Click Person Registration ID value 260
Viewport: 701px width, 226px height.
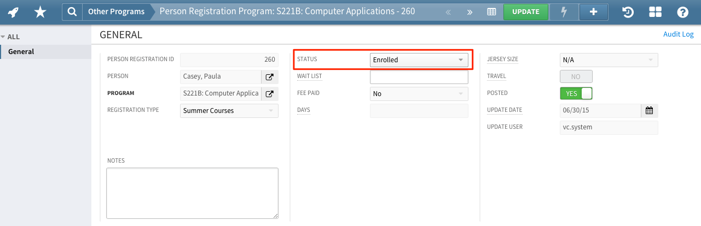click(229, 60)
